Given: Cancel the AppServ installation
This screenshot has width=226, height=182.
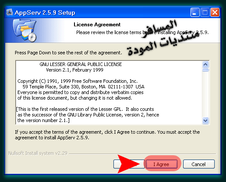Looking at the screenshot, I should [x=199, y=164].
